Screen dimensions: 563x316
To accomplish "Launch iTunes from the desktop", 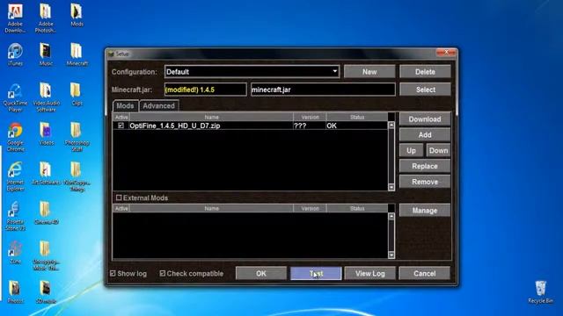I will (15, 54).
